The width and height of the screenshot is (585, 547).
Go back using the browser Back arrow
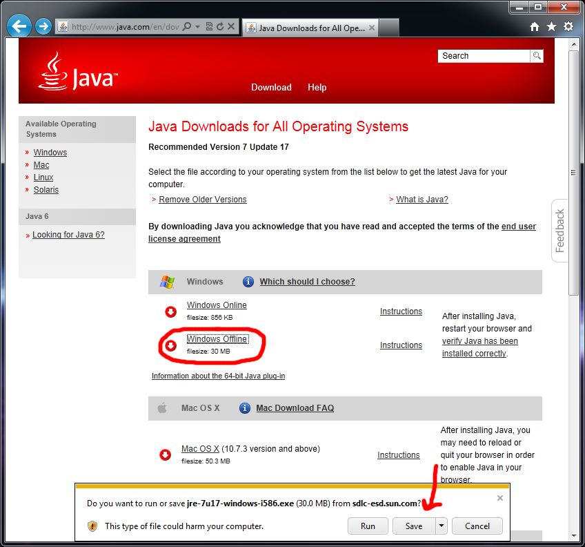pyautogui.click(x=19, y=26)
